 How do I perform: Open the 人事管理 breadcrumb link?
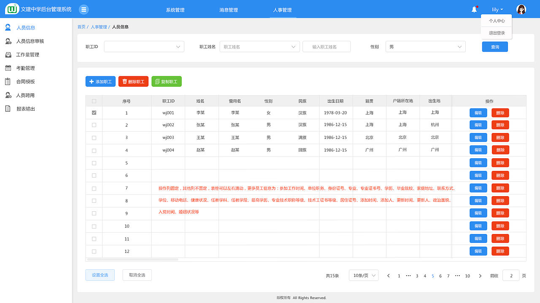99,27
